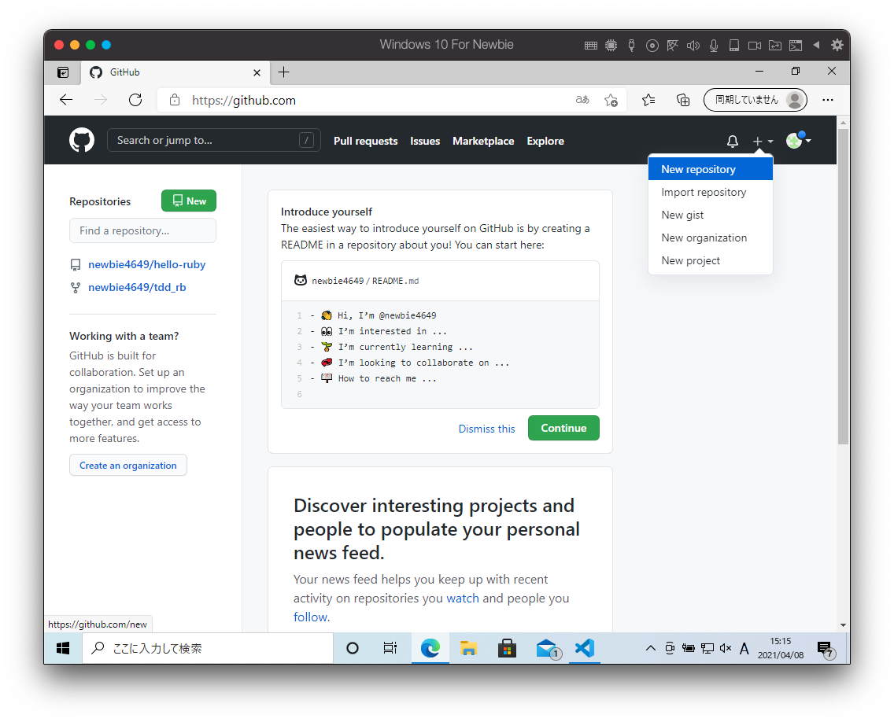Click Create an organization button
Image resolution: width=894 pixels, height=722 pixels.
[127, 465]
